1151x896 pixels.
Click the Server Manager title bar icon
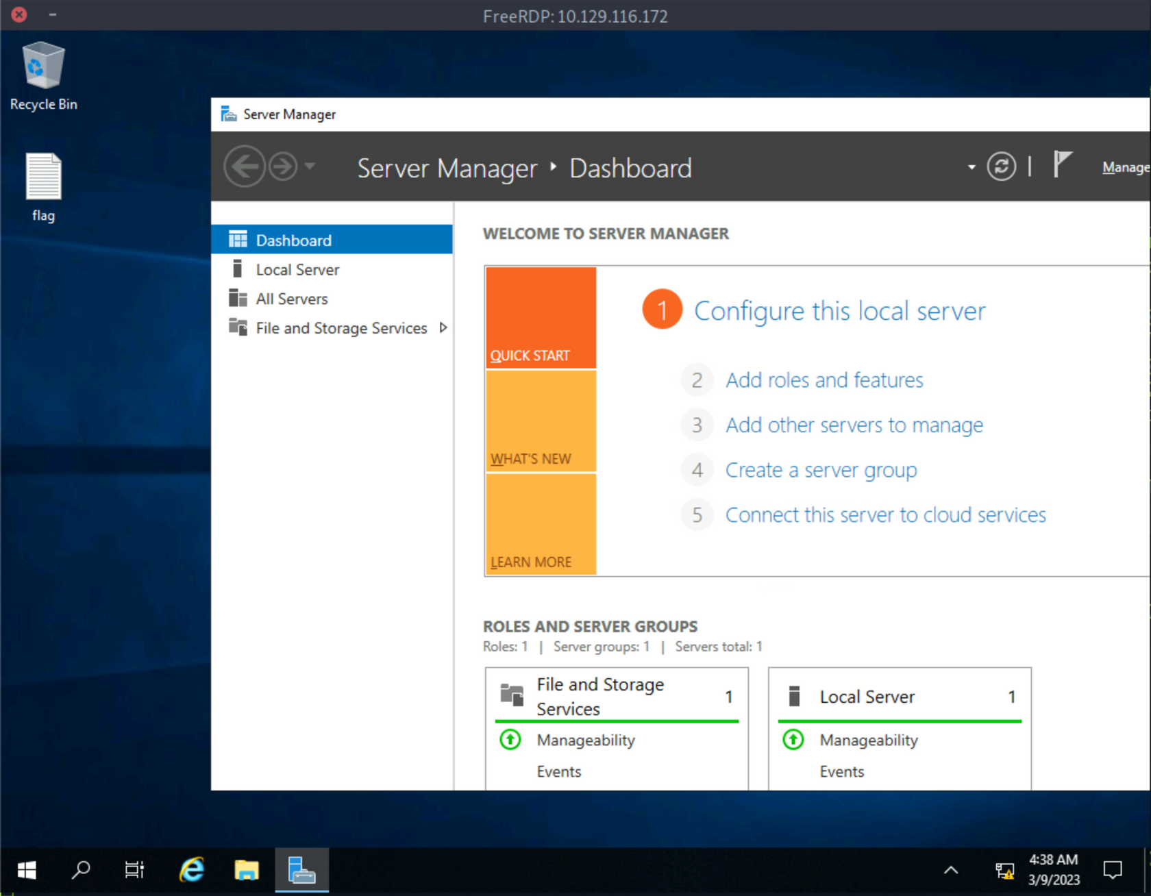tap(229, 114)
